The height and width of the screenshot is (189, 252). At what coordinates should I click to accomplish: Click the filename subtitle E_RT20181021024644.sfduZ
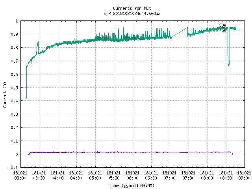click(132, 13)
